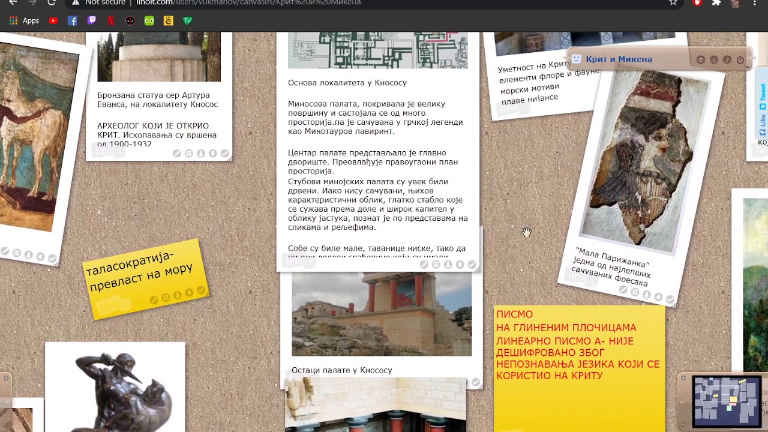Click third icon on таласократија sticky

tap(178, 295)
